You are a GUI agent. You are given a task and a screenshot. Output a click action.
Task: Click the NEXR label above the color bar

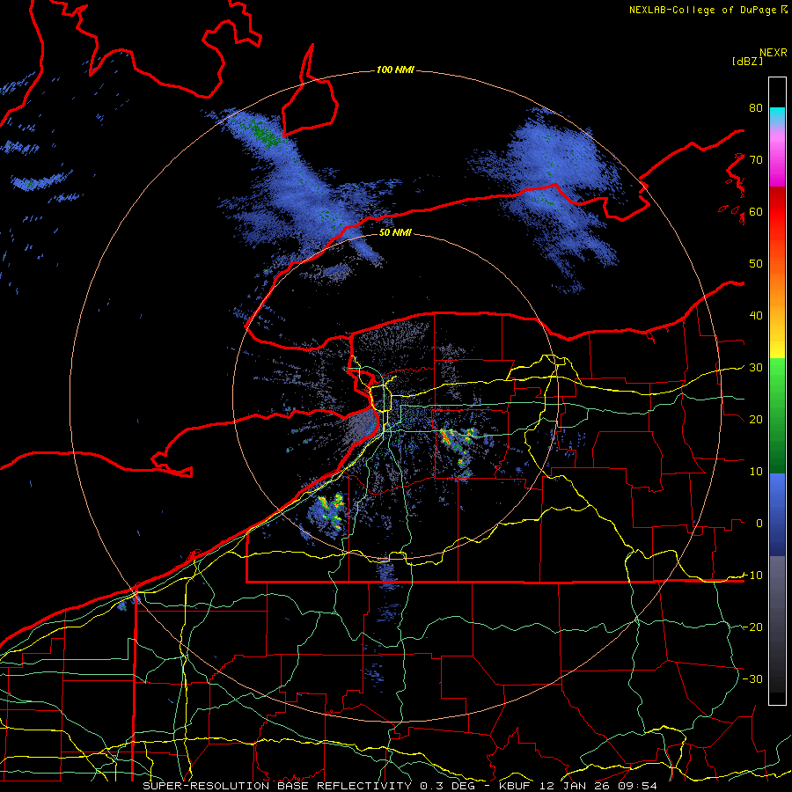(774, 53)
